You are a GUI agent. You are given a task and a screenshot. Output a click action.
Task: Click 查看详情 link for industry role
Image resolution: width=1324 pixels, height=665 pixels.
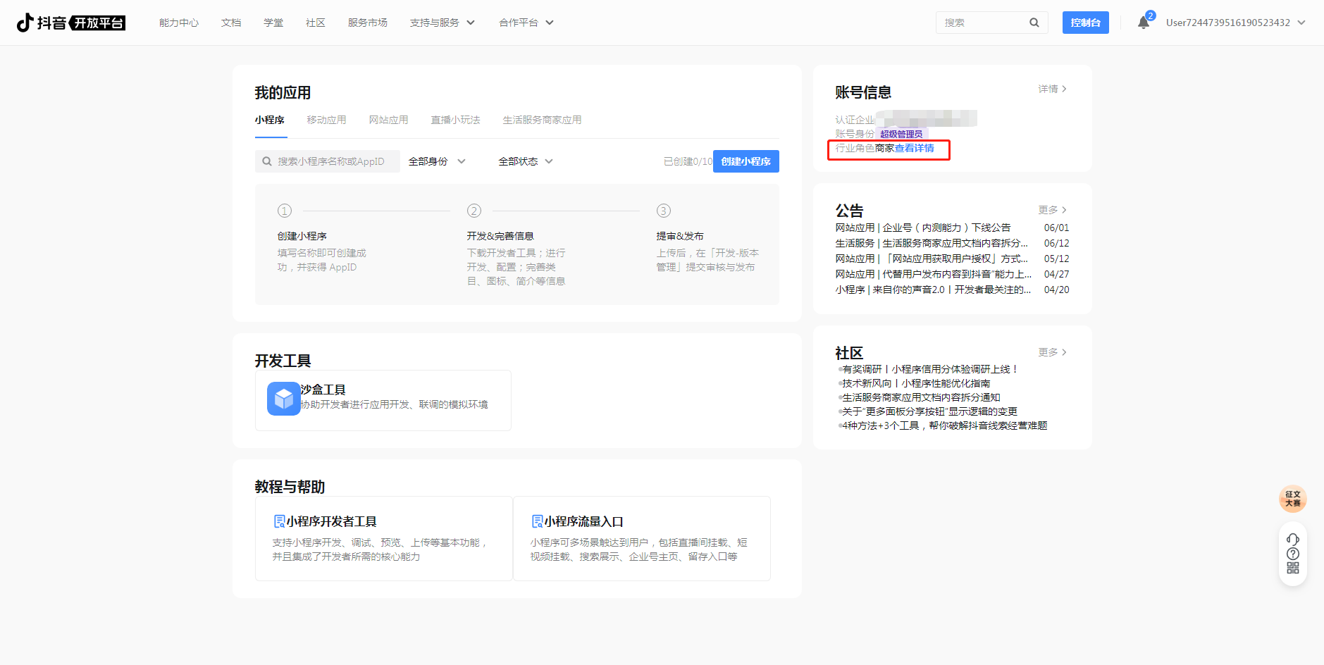[914, 148]
